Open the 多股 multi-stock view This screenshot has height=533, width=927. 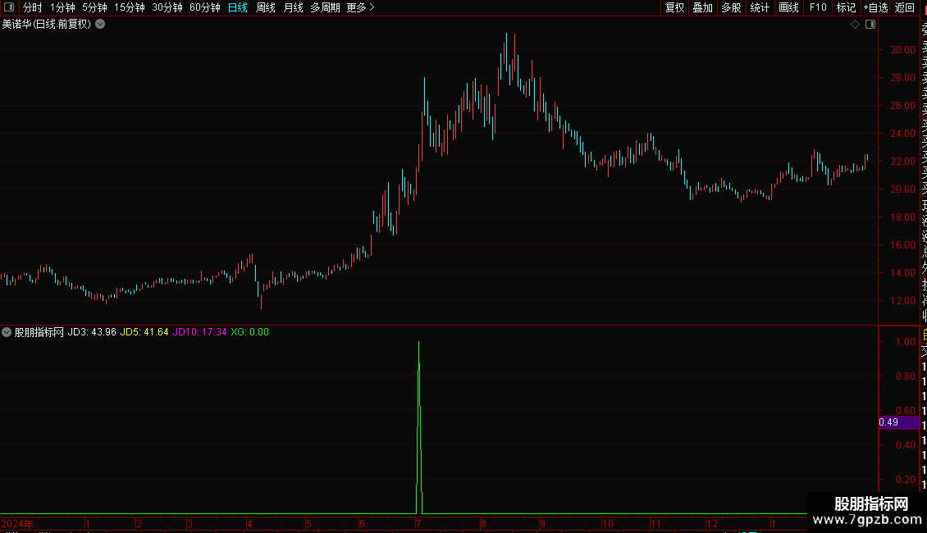(731, 7)
